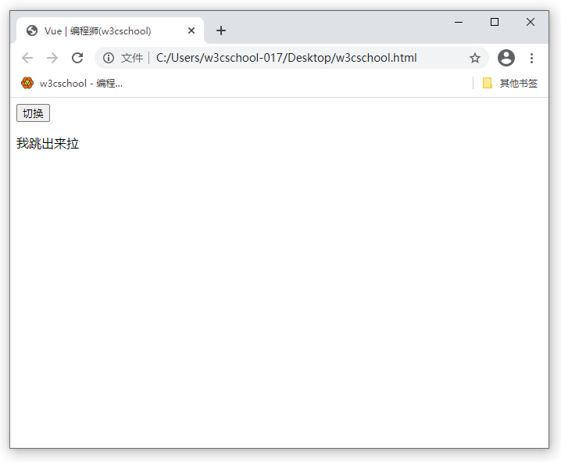Click the 文件 label in the address bar
Viewport: 561px width, 462px height.
click(x=132, y=58)
